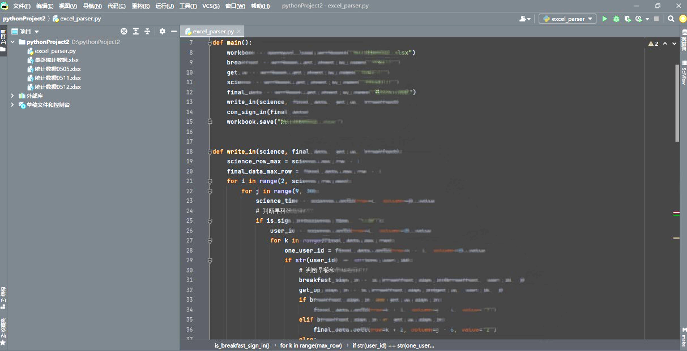Click the is_breakfast_sign_in() breadcrumb
687x351 pixels.
pos(242,345)
